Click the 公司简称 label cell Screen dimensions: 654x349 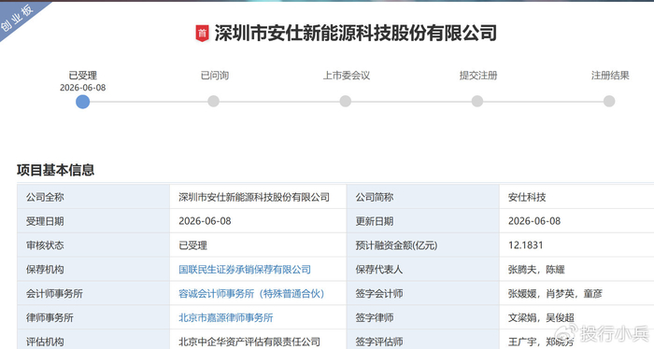coord(423,197)
